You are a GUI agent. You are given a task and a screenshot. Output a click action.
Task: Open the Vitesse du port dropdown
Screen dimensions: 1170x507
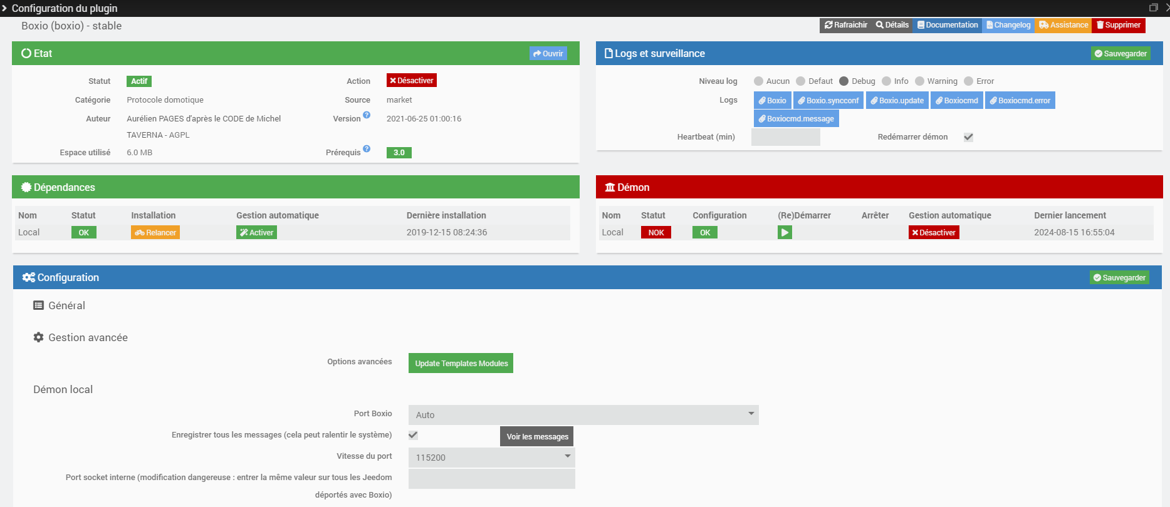pyautogui.click(x=492, y=458)
